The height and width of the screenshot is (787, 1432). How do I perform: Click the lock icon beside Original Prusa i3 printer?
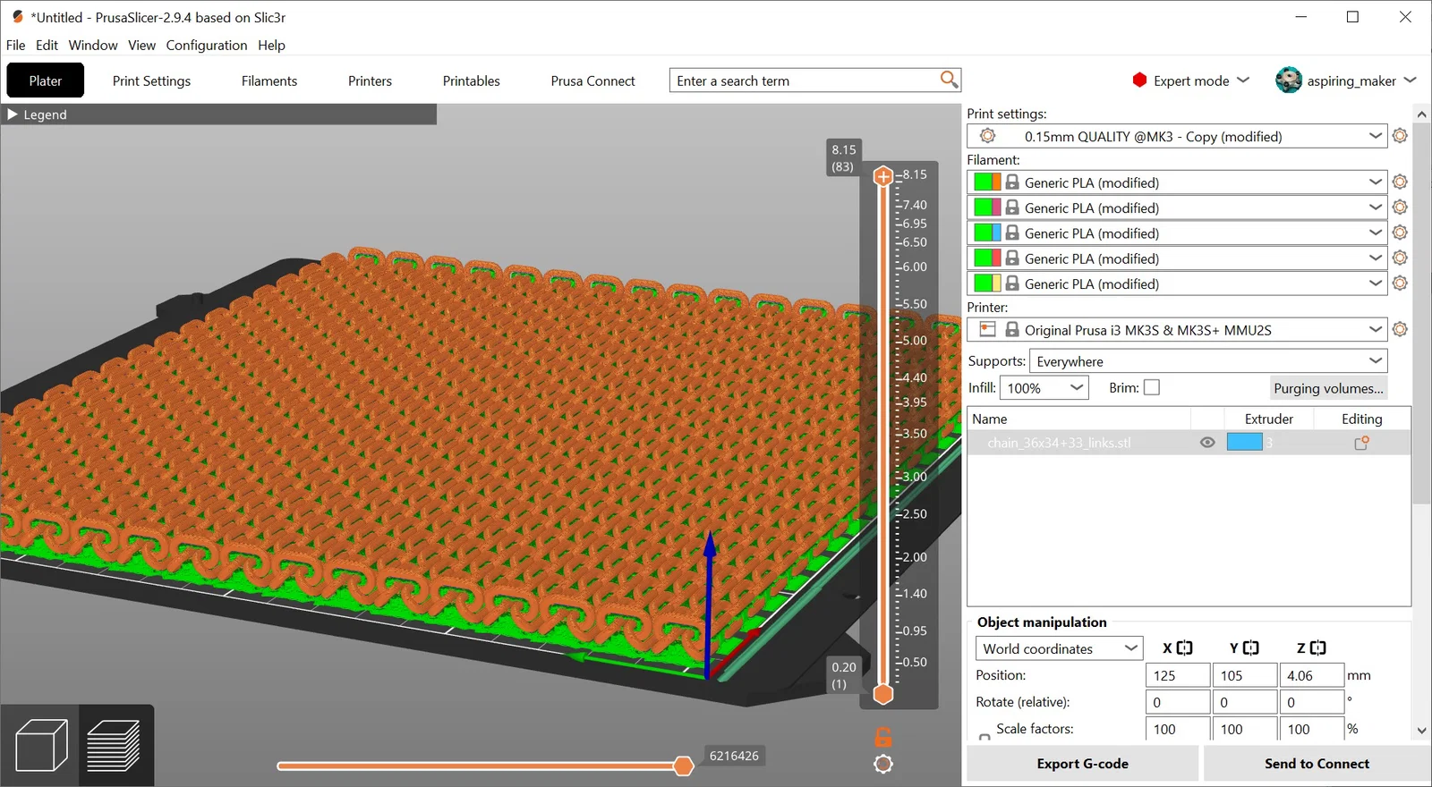point(1012,329)
